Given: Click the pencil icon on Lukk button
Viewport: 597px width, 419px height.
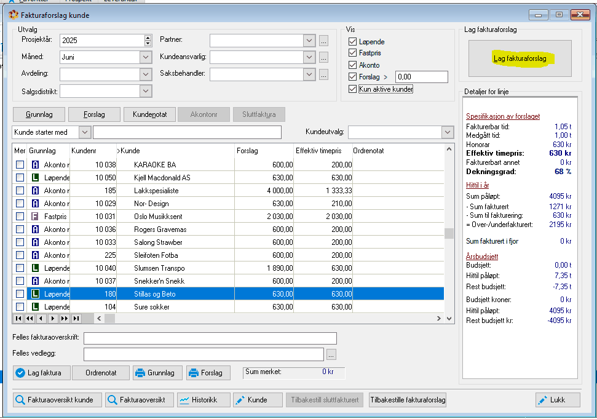Looking at the screenshot, I should [542, 400].
